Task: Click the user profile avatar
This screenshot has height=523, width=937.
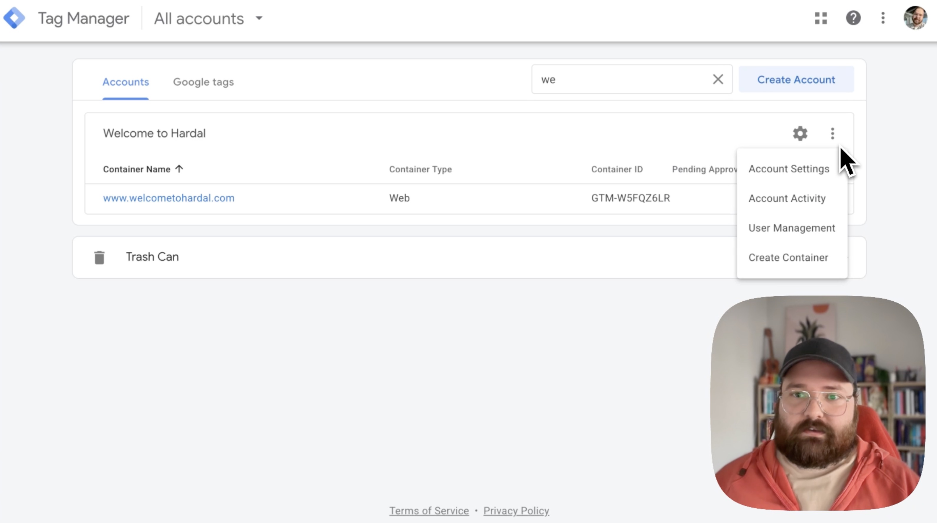Action: [x=915, y=18]
